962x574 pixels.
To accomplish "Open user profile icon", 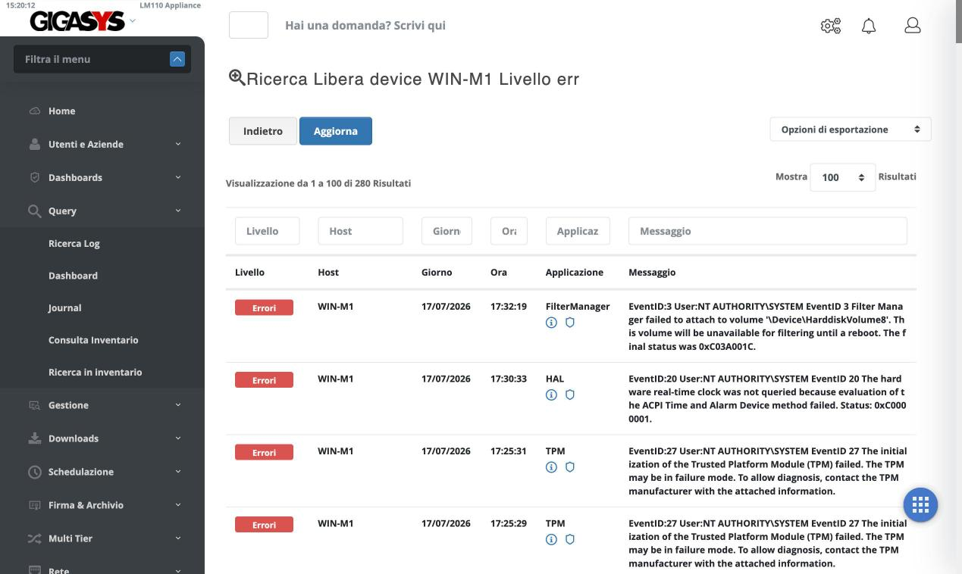I will pyautogui.click(x=913, y=25).
